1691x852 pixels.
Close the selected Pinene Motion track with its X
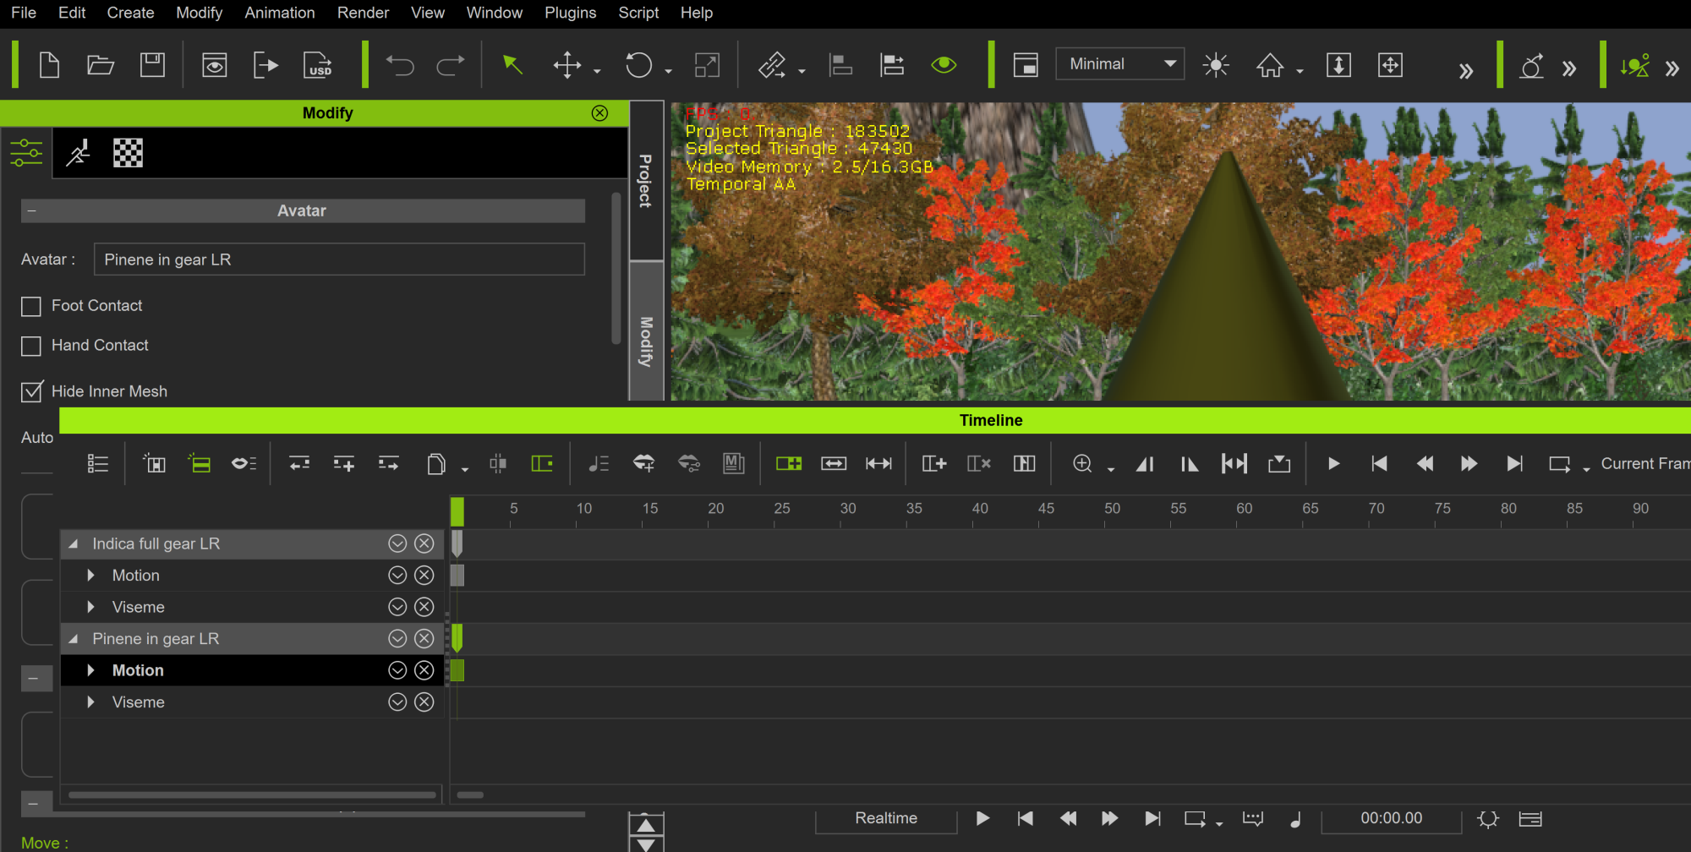424,670
